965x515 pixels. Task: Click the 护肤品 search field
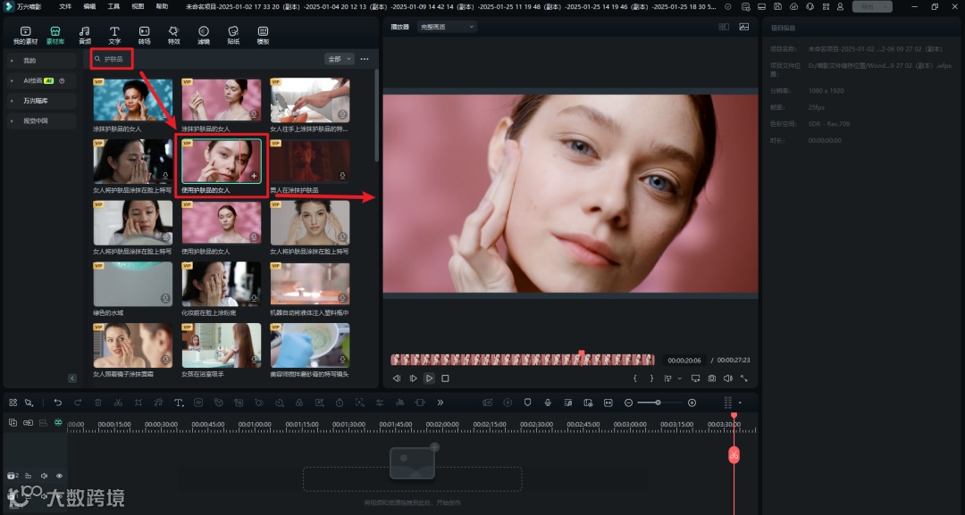pyautogui.click(x=112, y=59)
